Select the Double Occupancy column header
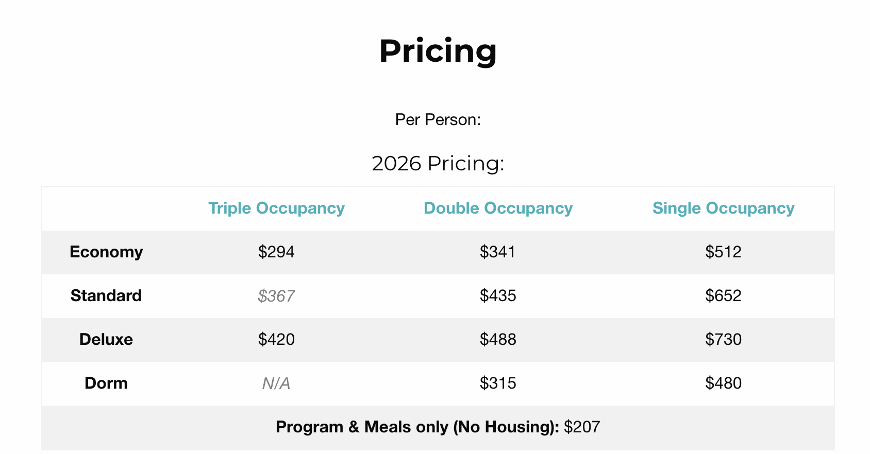 [498, 208]
